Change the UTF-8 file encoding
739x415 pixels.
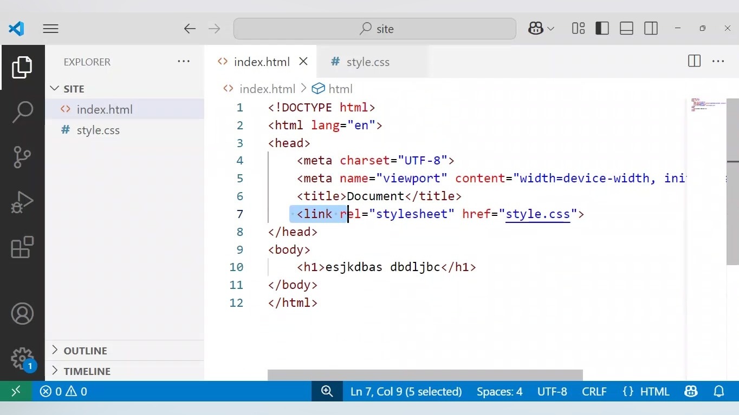552,391
